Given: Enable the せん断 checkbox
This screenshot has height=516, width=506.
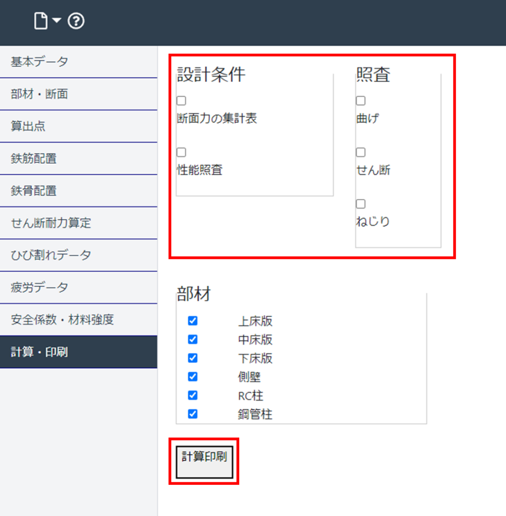Looking at the screenshot, I should point(361,152).
